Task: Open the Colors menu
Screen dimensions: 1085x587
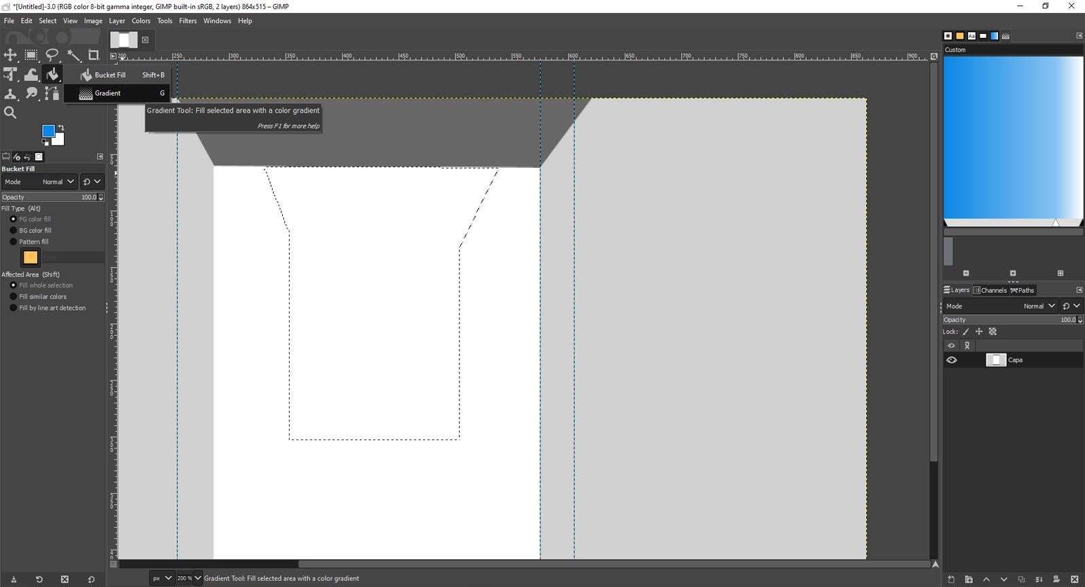Action: pos(141,21)
